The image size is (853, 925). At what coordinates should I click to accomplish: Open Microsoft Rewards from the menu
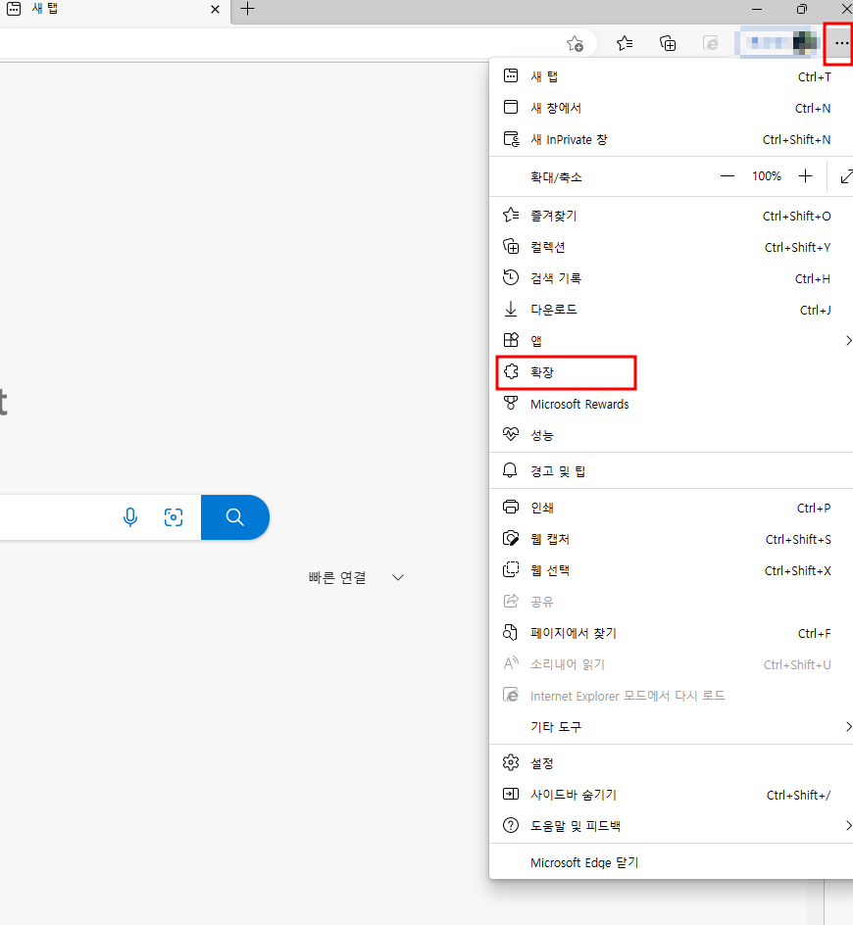pos(672,404)
